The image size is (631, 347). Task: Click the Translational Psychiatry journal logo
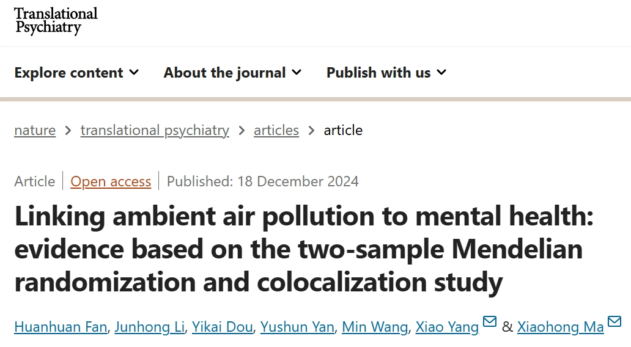pos(56,21)
